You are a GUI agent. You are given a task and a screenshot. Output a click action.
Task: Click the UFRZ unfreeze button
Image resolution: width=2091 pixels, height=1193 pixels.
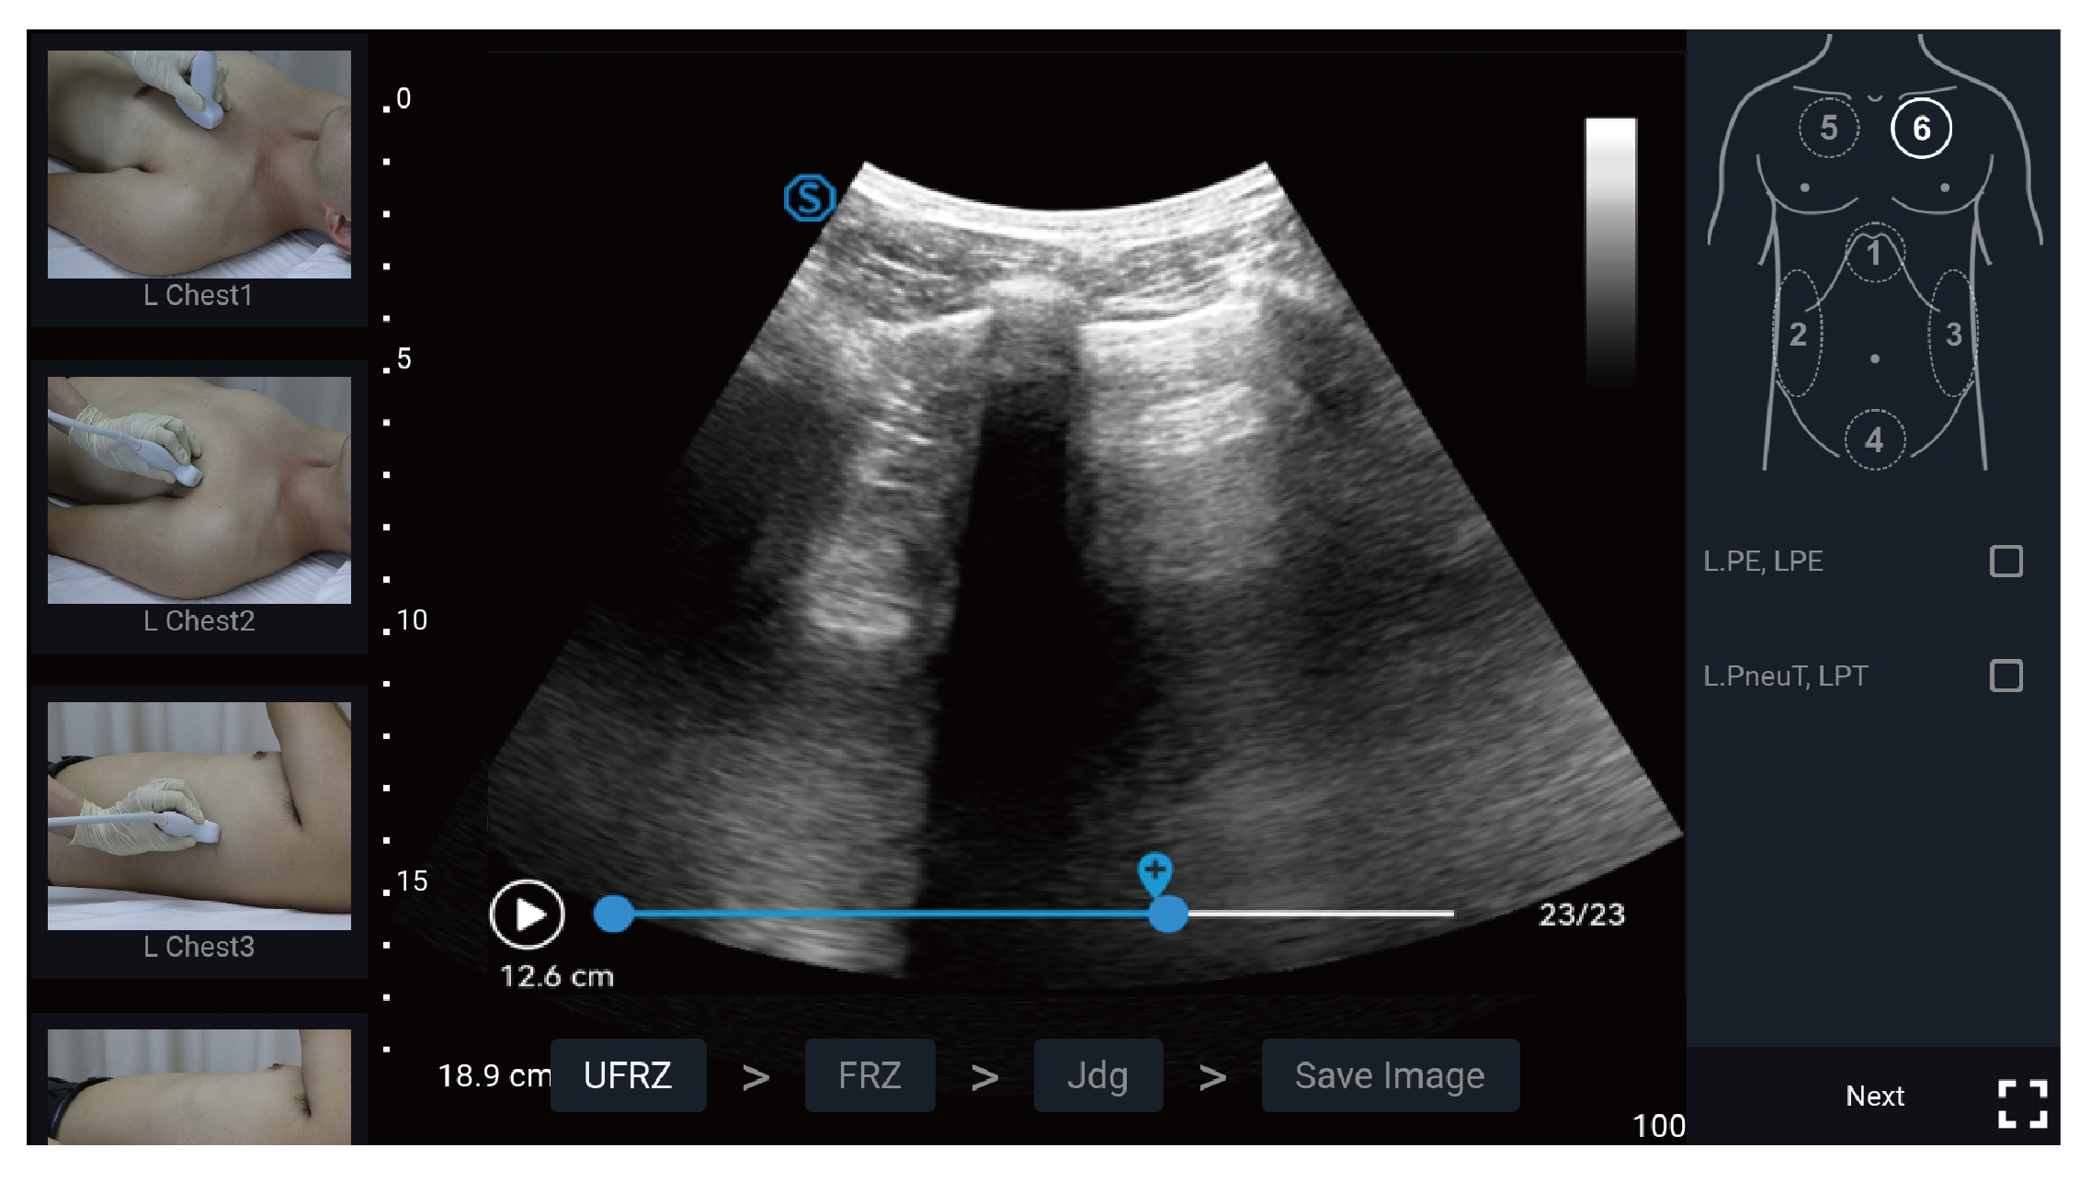click(x=628, y=1075)
